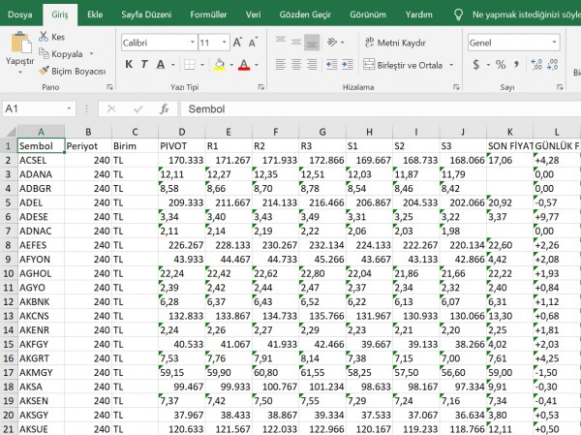Screen dimensions: 581x435
Task: Apply the red font color A
Action: coord(244,65)
